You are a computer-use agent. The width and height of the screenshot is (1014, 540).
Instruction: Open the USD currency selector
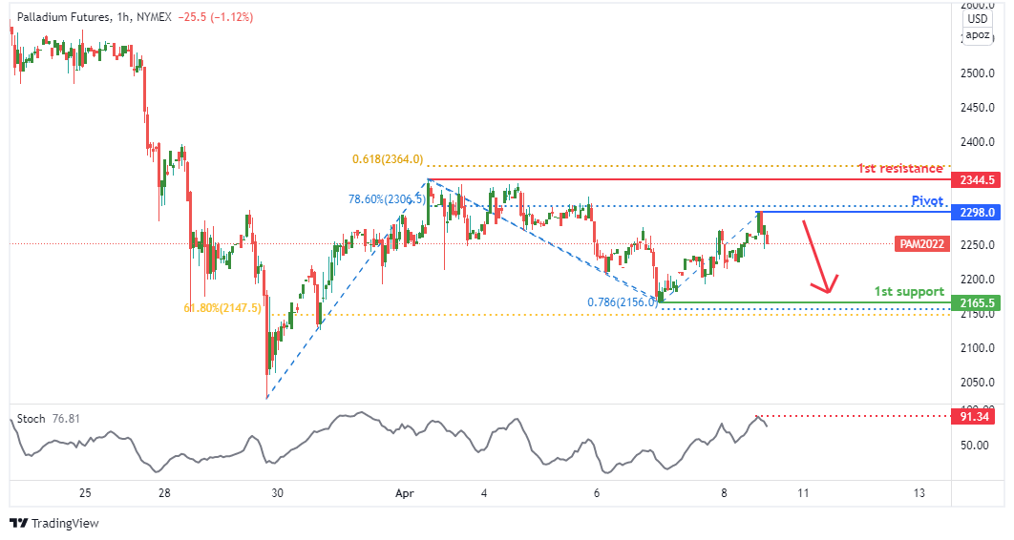(977, 19)
